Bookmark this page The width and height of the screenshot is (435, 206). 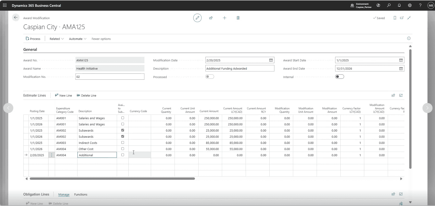point(395,18)
